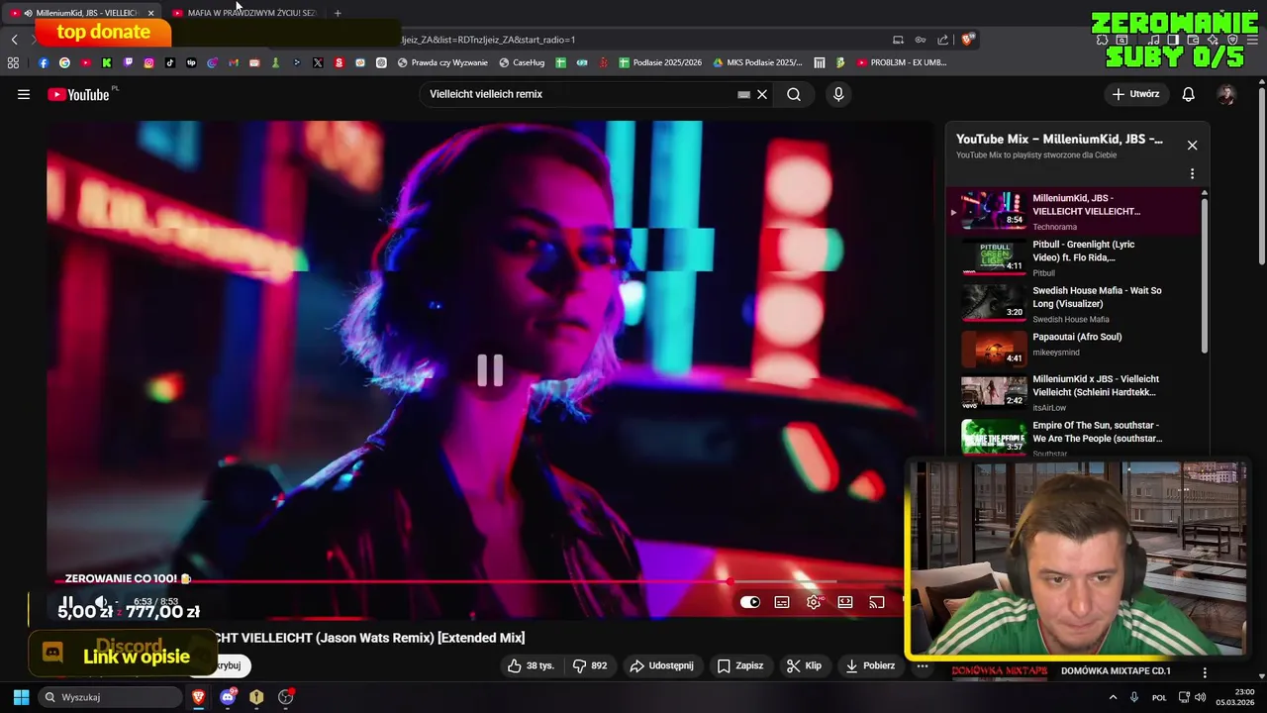Open Prawda czy Wyzwanie bookmark
The height and width of the screenshot is (713, 1267).
(x=442, y=62)
